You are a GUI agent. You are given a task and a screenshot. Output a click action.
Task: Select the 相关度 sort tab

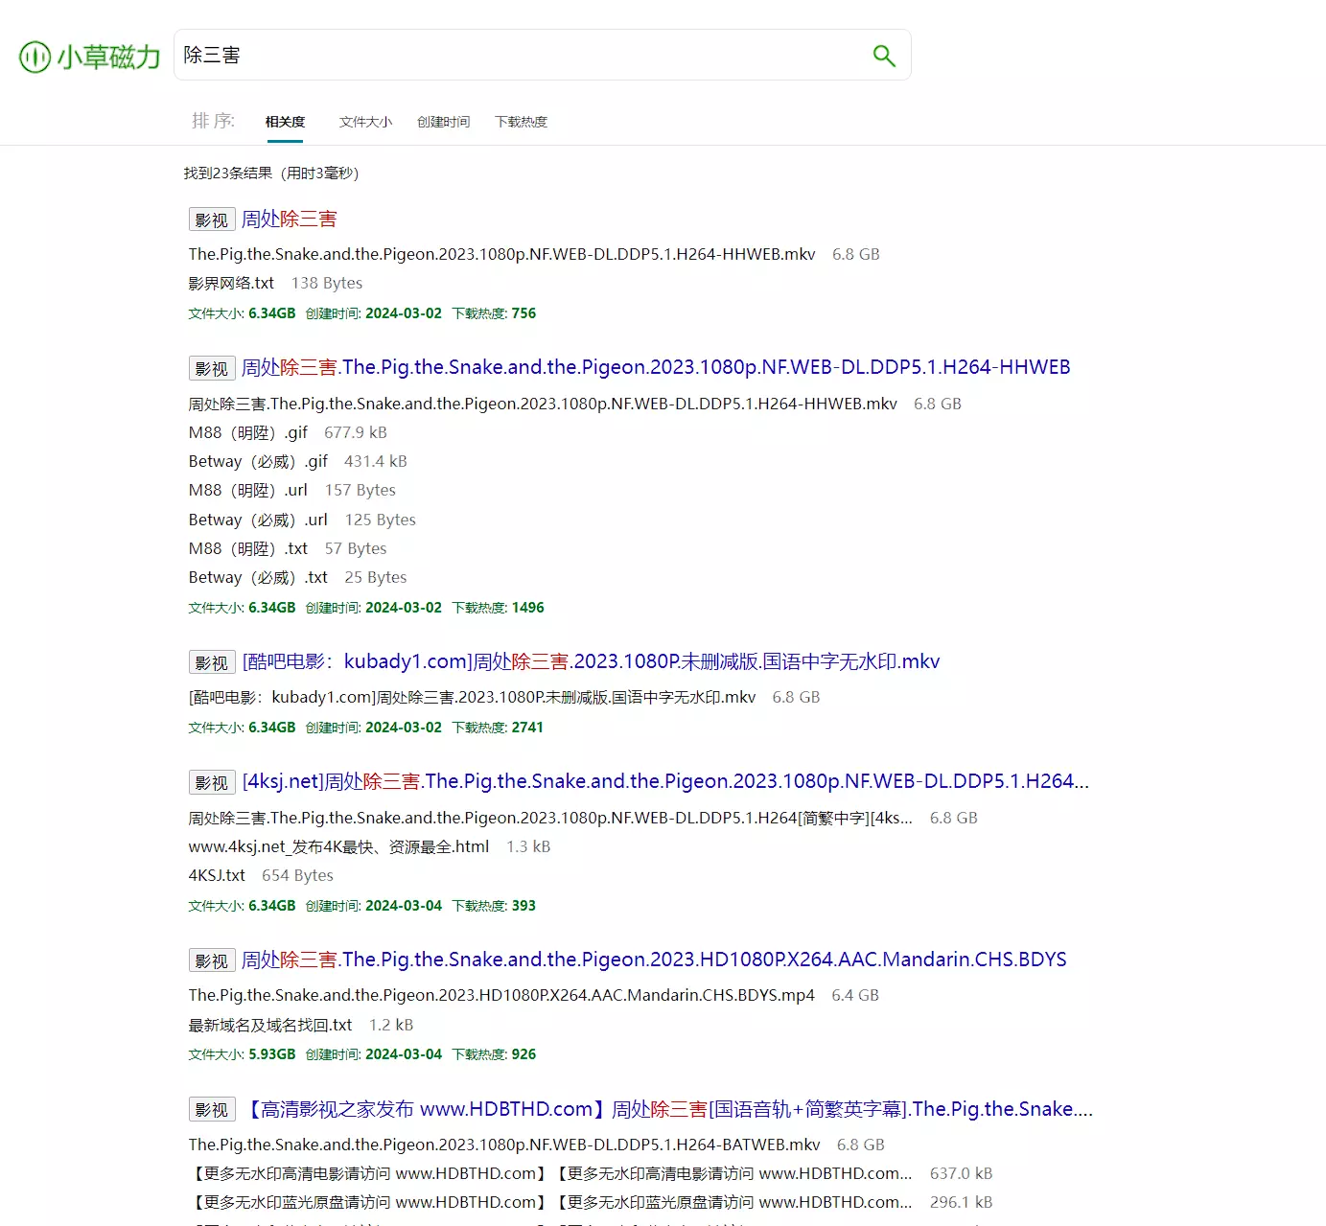coord(285,122)
